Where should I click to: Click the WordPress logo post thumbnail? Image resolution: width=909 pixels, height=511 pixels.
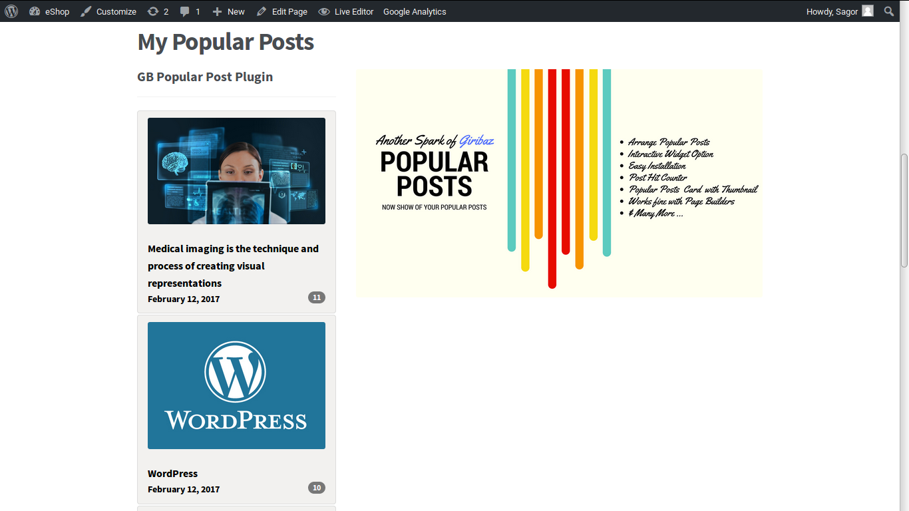pyautogui.click(x=236, y=385)
